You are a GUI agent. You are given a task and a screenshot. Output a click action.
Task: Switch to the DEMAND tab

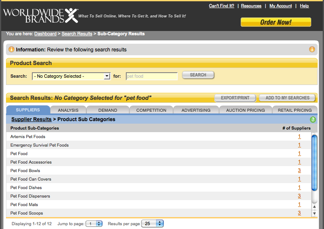[108, 110]
